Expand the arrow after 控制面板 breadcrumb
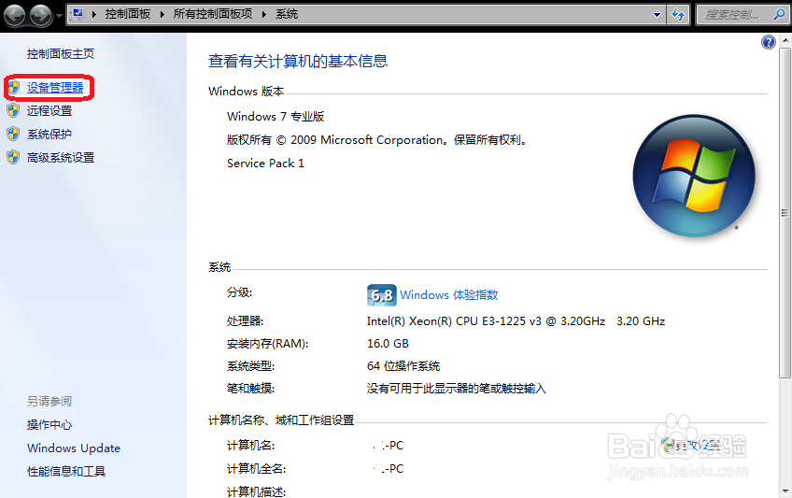 (163, 14)
